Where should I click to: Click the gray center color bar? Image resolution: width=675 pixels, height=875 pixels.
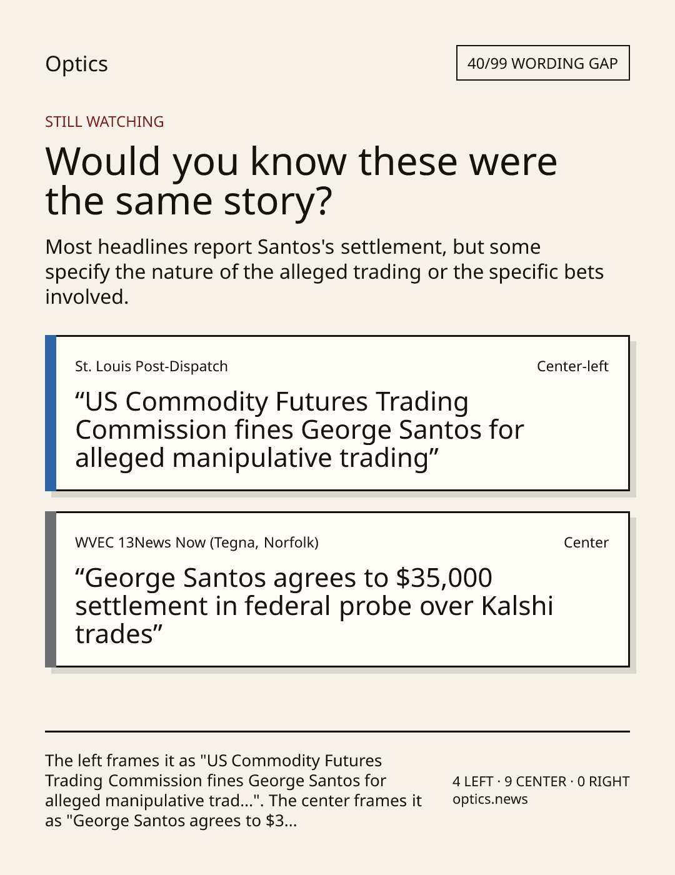tap(51, 589)
